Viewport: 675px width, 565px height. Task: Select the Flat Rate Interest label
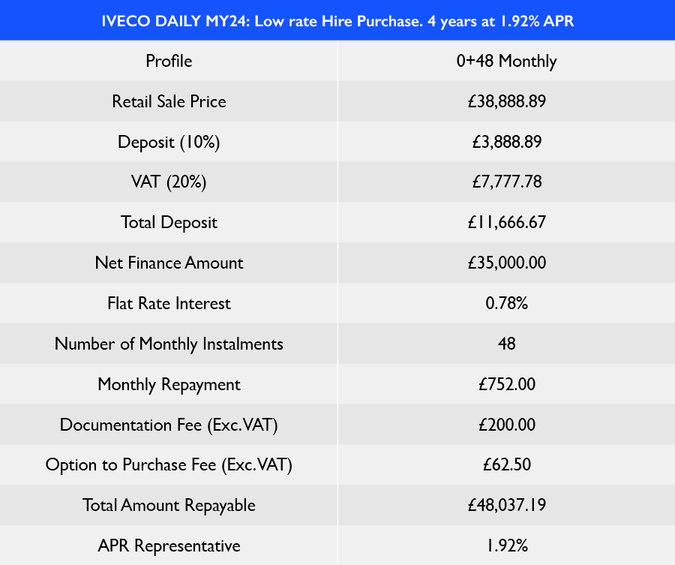pos(169,304)
